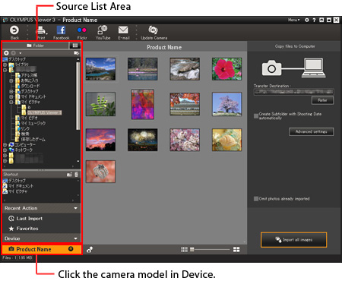The width and height of the screenshot is (342, 281).
Task: Open the マイ ピクチャ shortcut entry
Action: coord(17,191)
